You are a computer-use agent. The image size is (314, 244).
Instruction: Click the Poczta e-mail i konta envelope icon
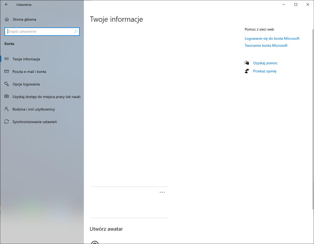pos(6,72)
